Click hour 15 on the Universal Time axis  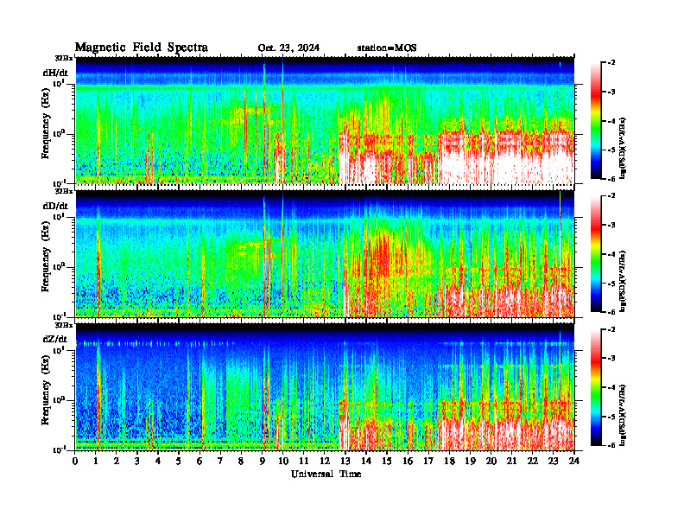(x=387, y=461)
